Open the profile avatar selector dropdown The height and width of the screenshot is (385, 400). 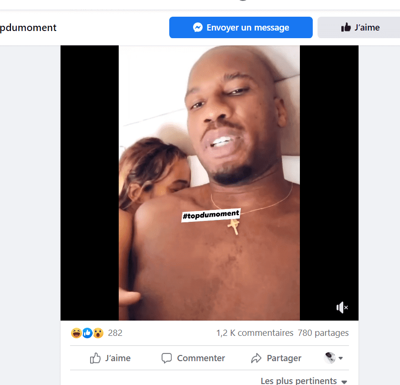(x=333, y=358)
